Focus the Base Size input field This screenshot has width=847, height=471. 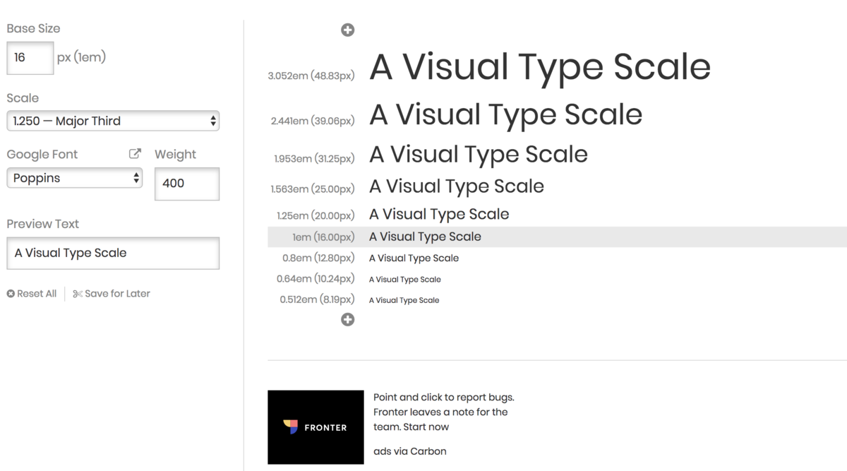click(x=30, y=58)
